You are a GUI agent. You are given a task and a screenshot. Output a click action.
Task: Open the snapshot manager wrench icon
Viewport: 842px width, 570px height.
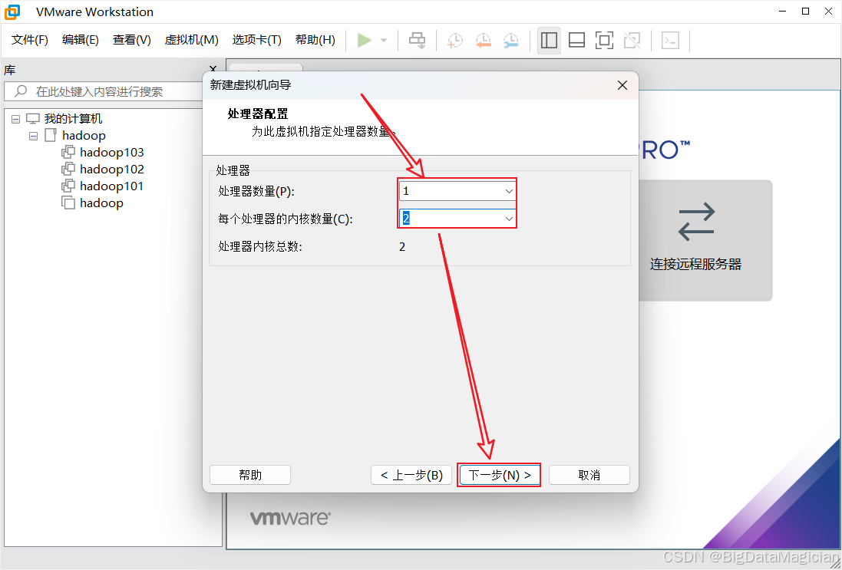pos(510,40)
